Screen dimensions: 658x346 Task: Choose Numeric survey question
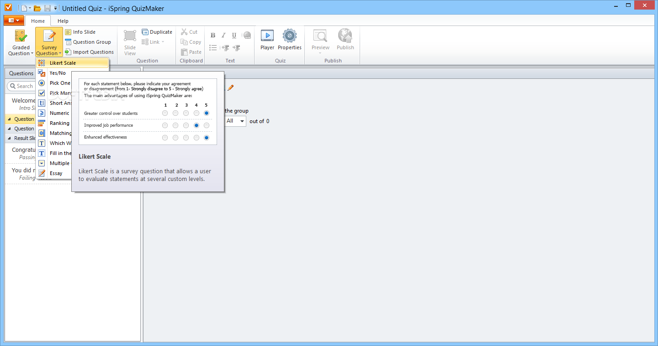tap(54, 113)
